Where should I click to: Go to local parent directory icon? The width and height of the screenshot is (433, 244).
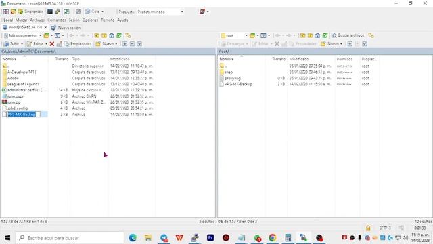[x=97, y=35]
